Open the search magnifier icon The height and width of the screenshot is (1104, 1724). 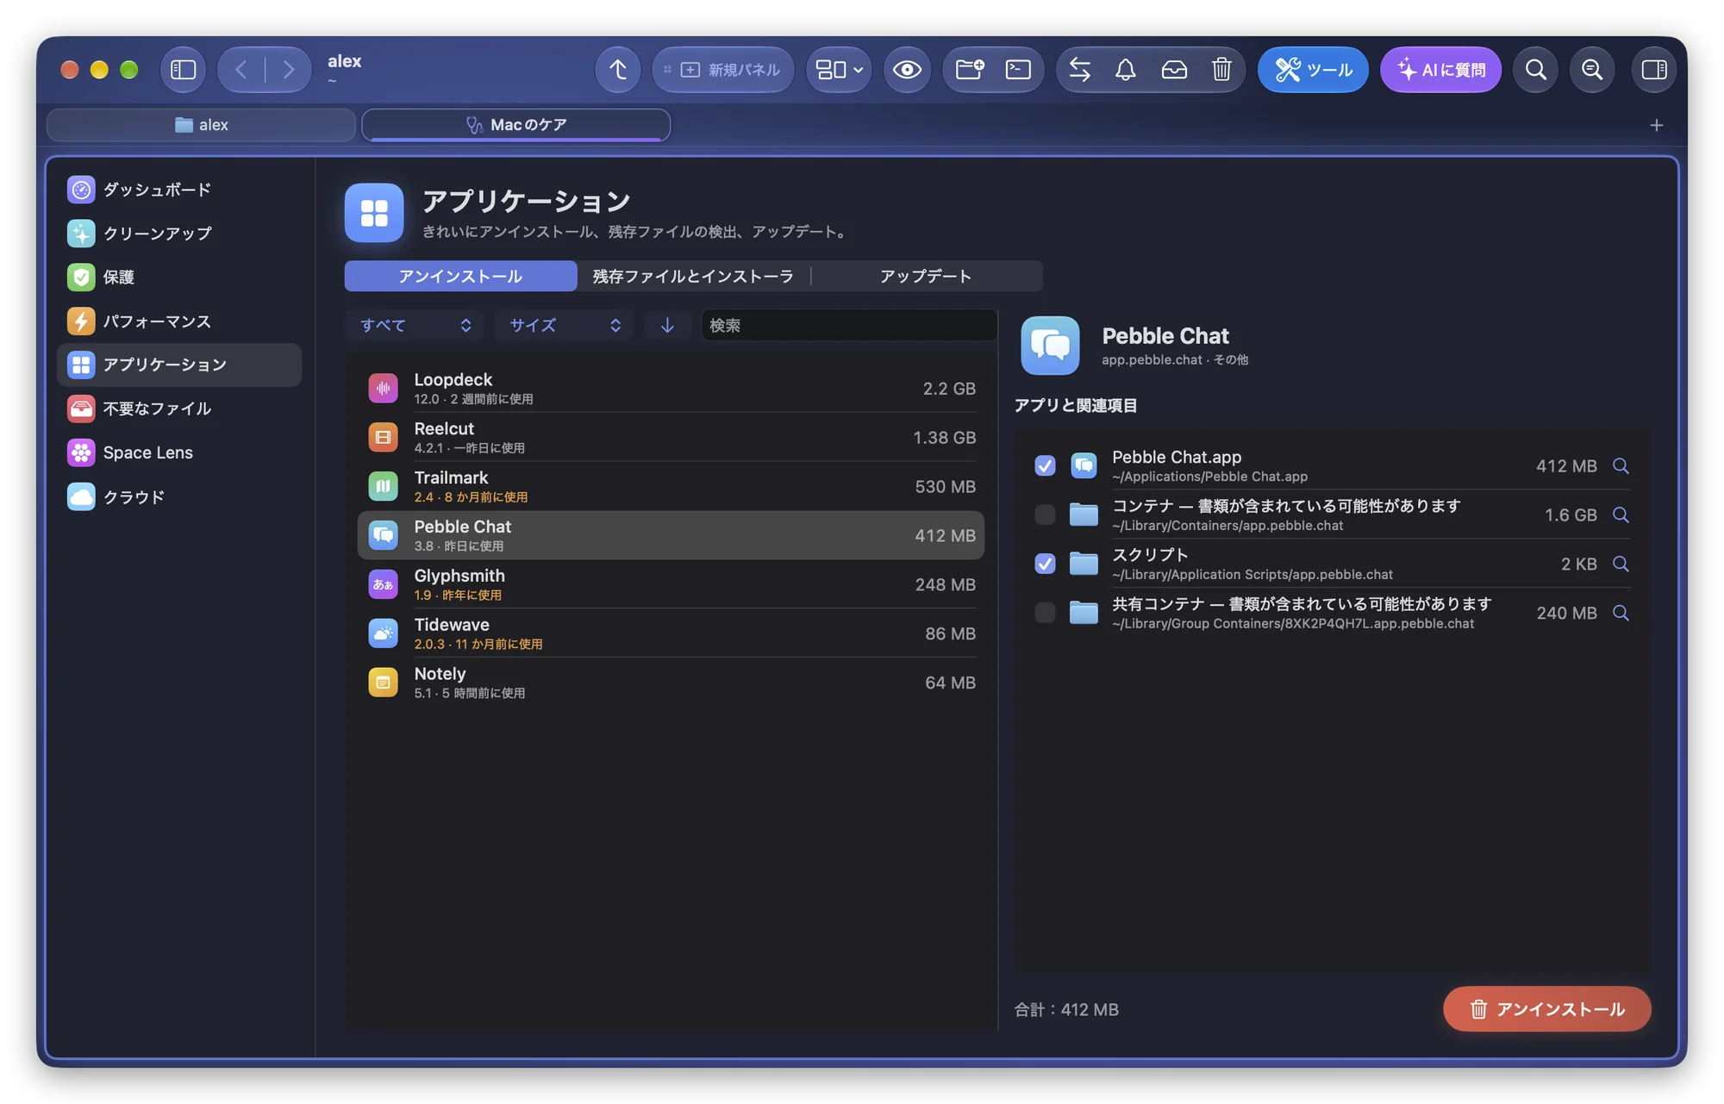tap(1535, 70)
